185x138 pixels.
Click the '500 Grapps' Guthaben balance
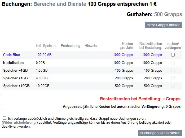(168, 14)
